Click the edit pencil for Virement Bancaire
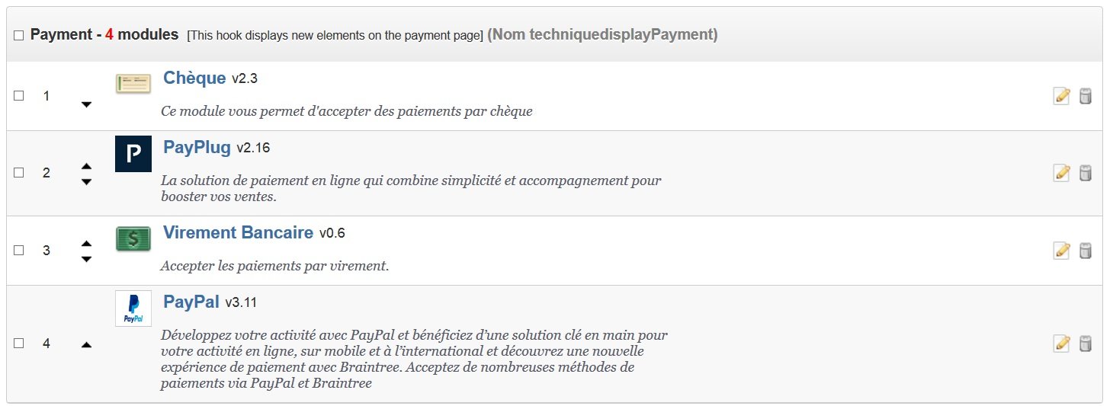The image size is (1113, 406). tap(1061, 251)
